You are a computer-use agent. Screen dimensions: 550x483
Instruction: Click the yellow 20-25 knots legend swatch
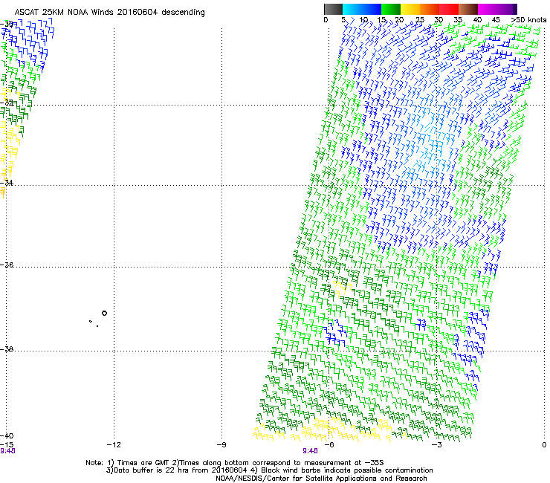coord(410,9)
